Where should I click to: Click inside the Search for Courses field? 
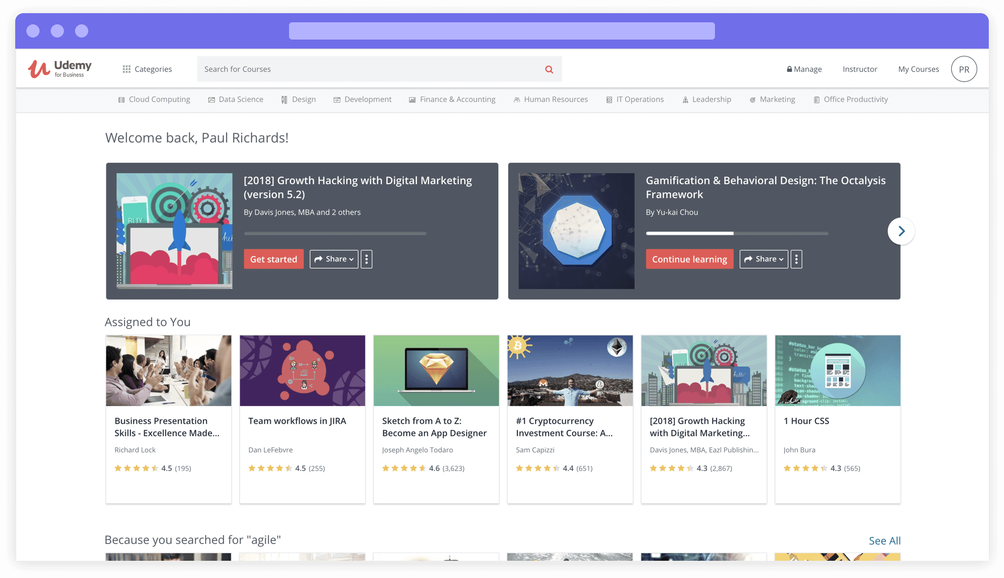point(355,69)
